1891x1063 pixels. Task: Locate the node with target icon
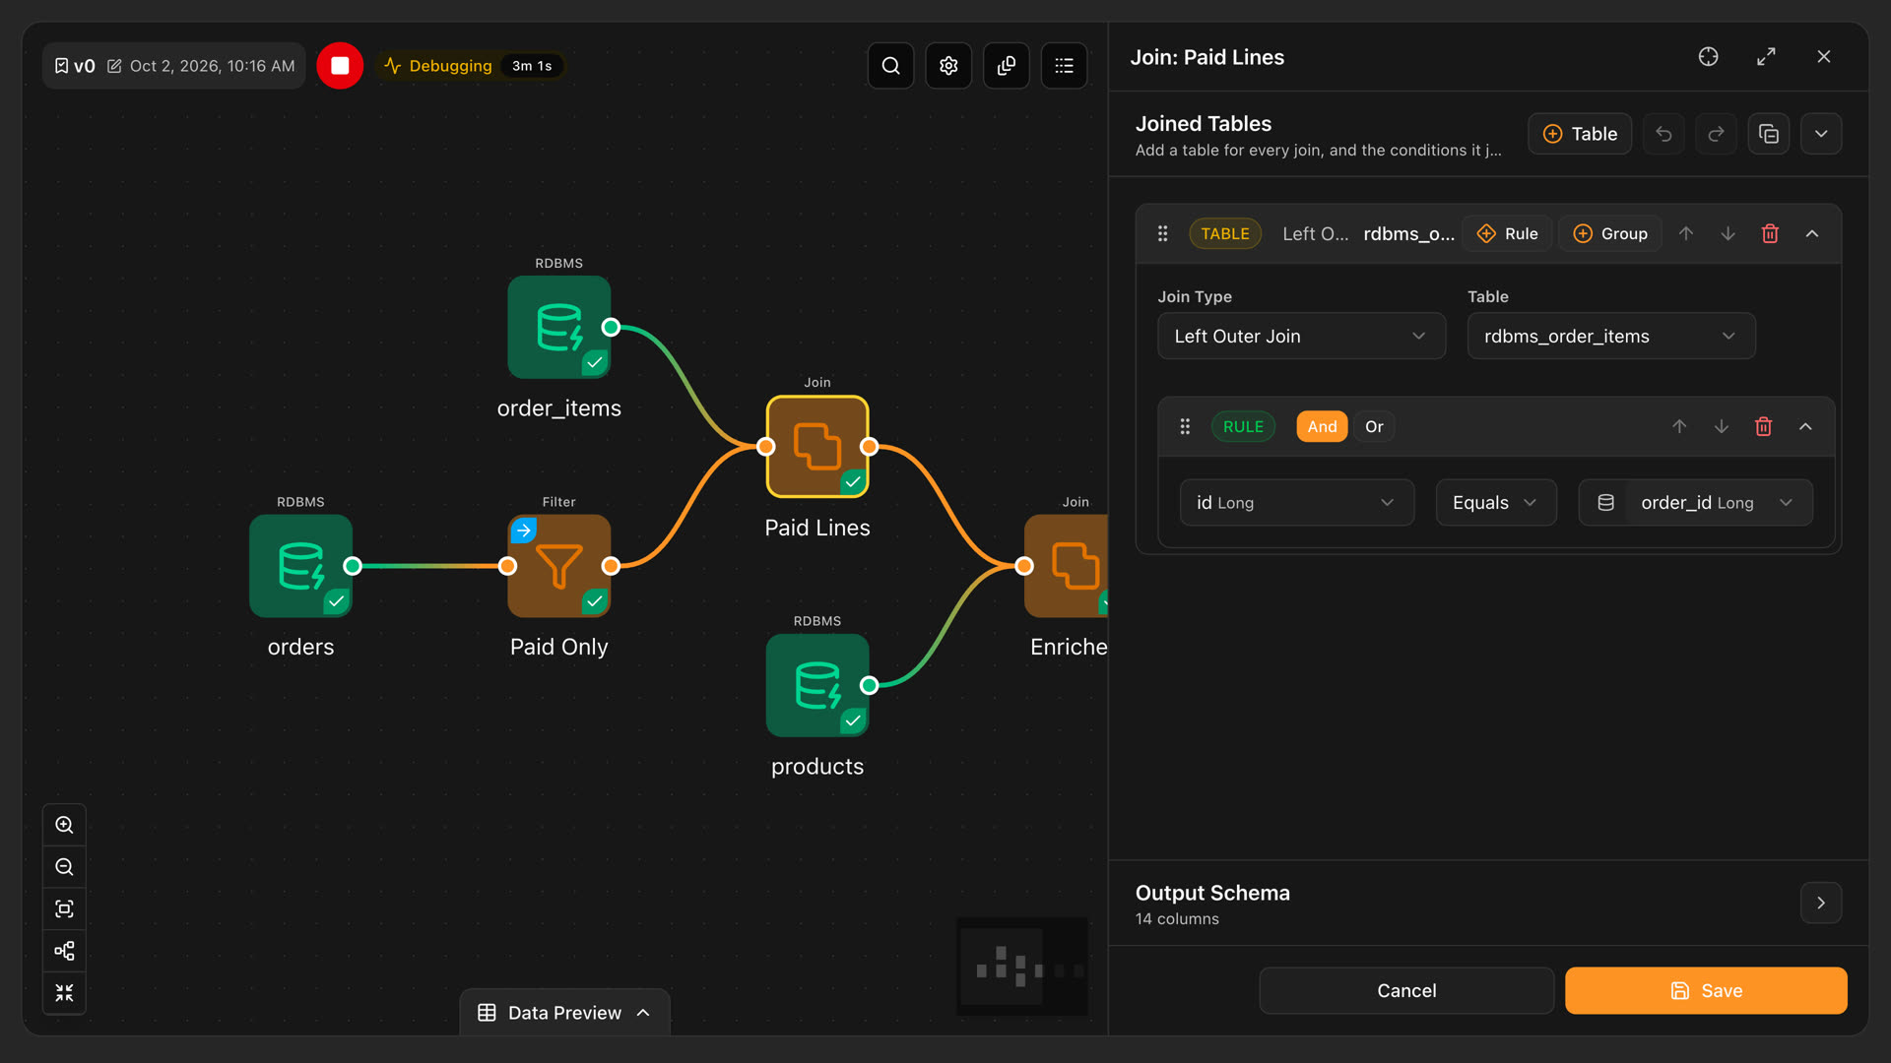[1709, 57]
